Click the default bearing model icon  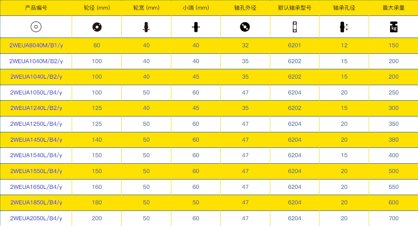click(x=295, y=27)
